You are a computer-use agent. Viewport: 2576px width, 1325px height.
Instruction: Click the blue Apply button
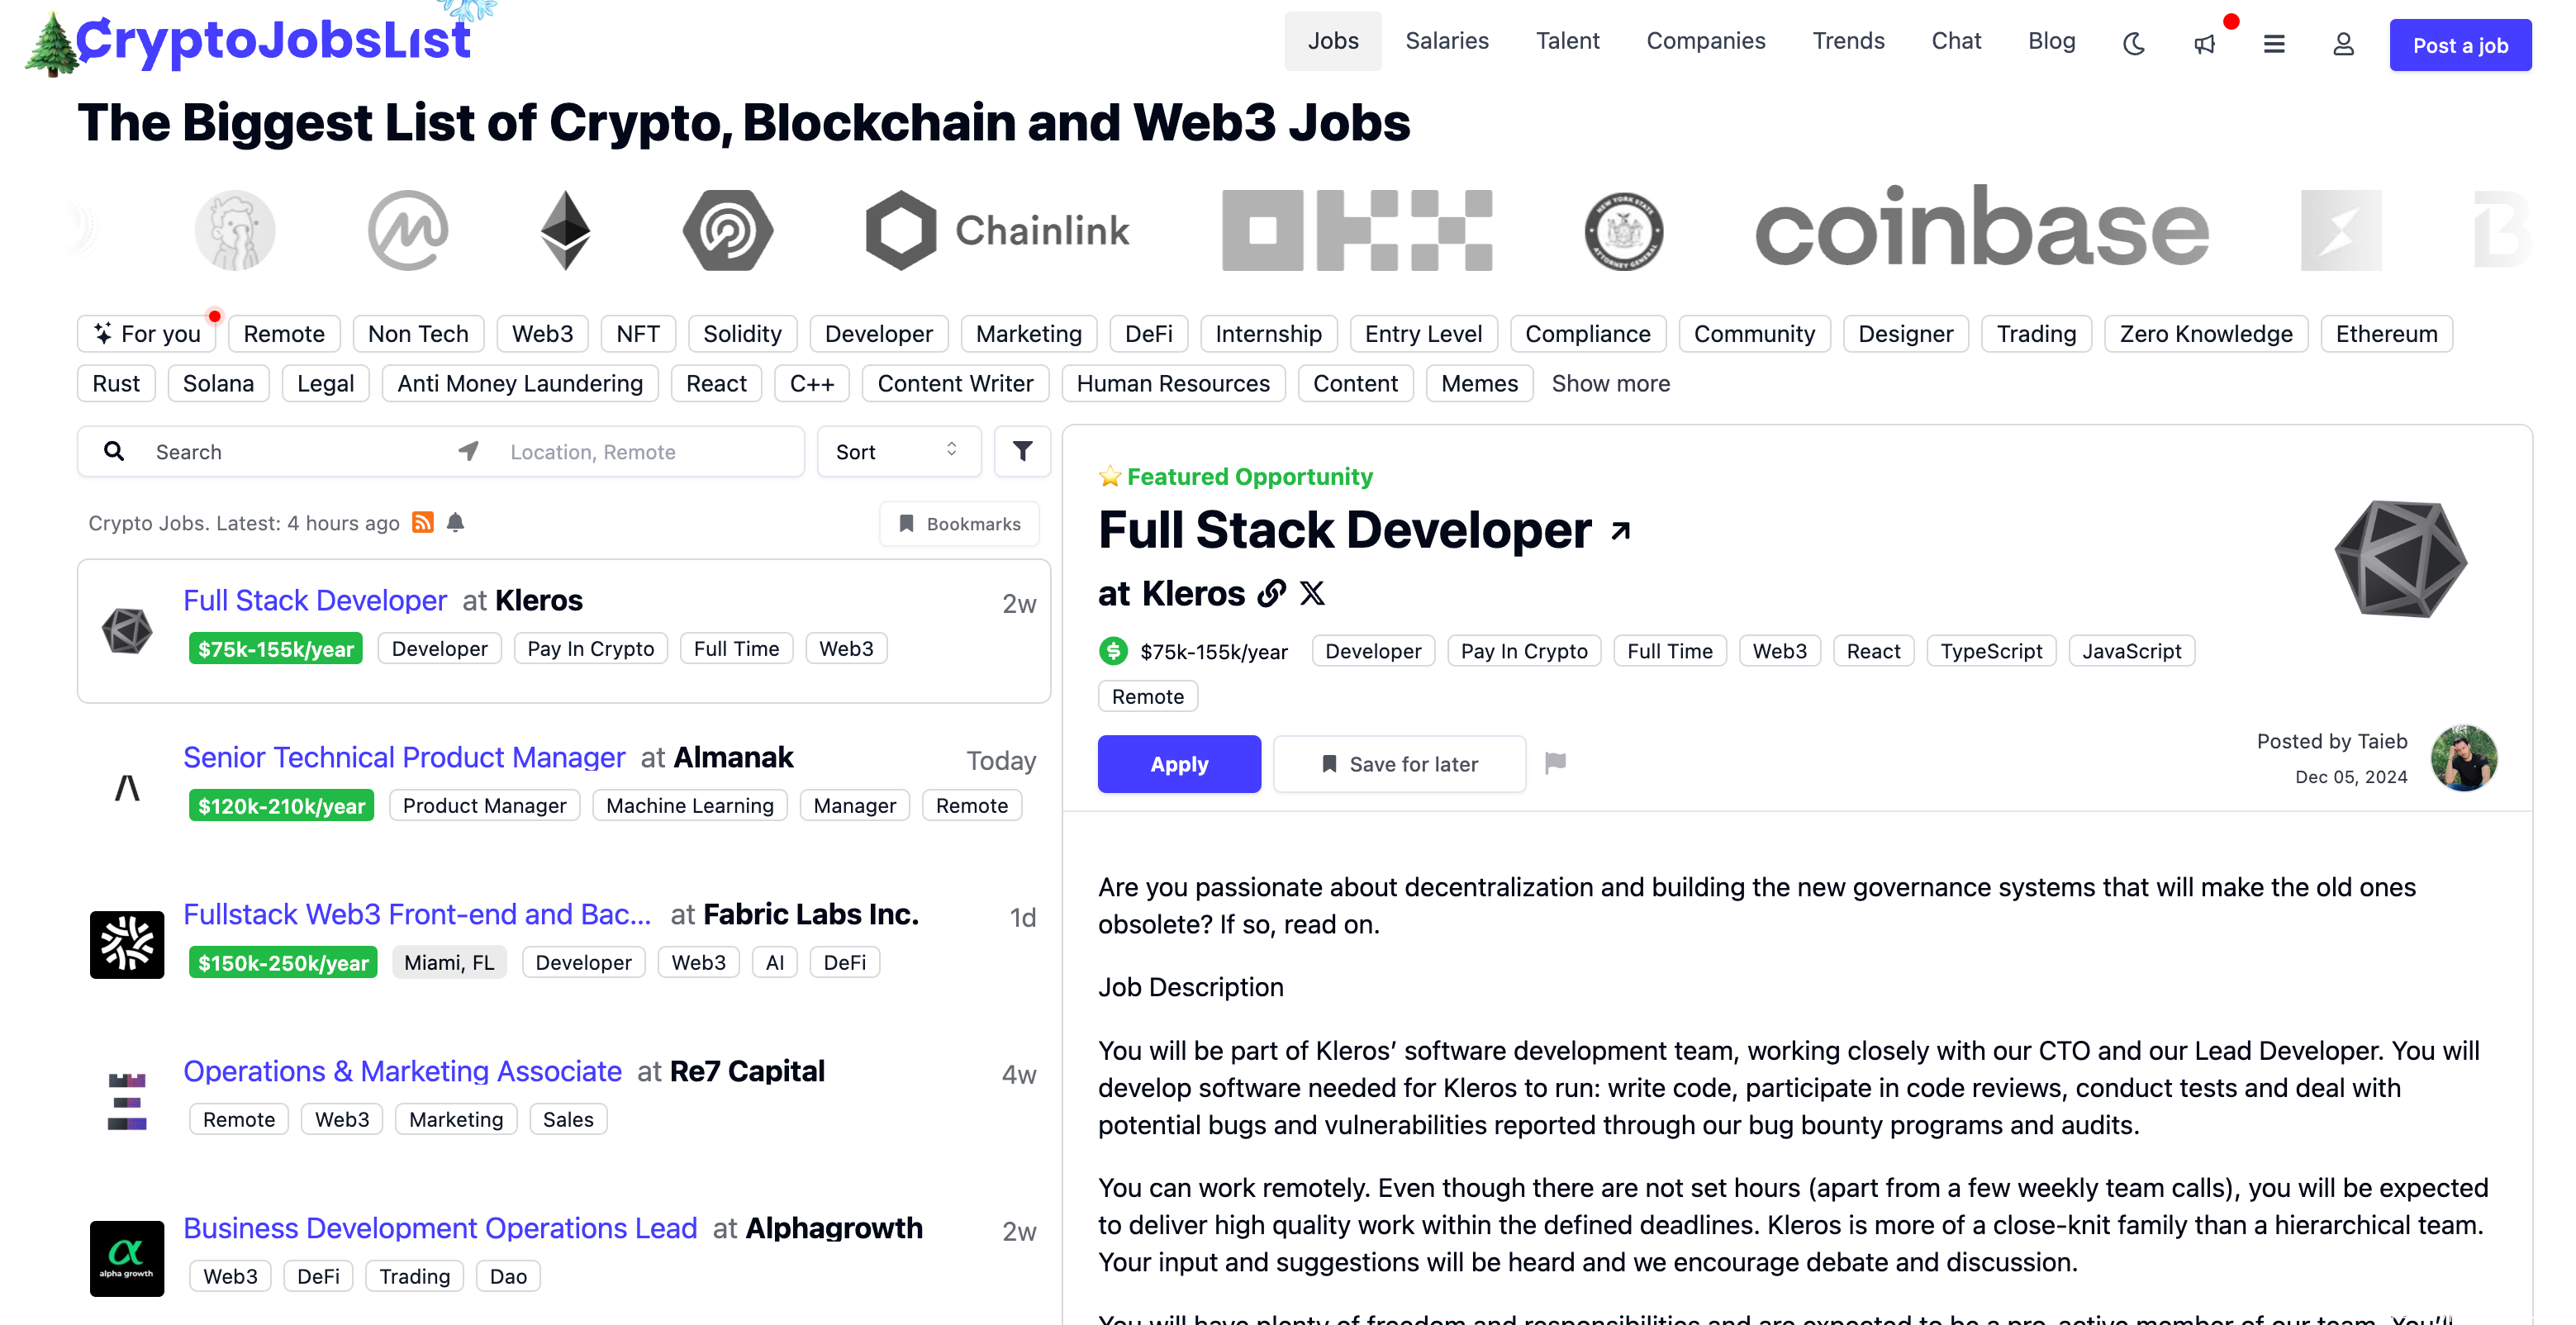(x=1179, y=765)
